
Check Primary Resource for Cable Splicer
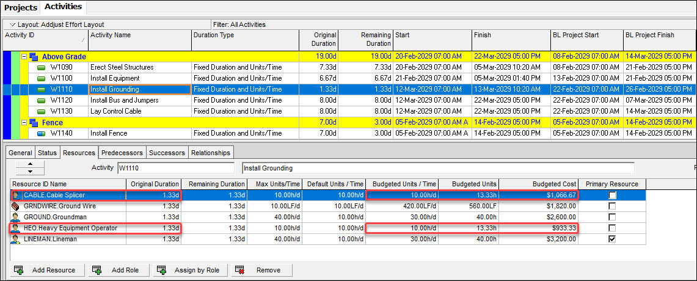pos(612,195)
